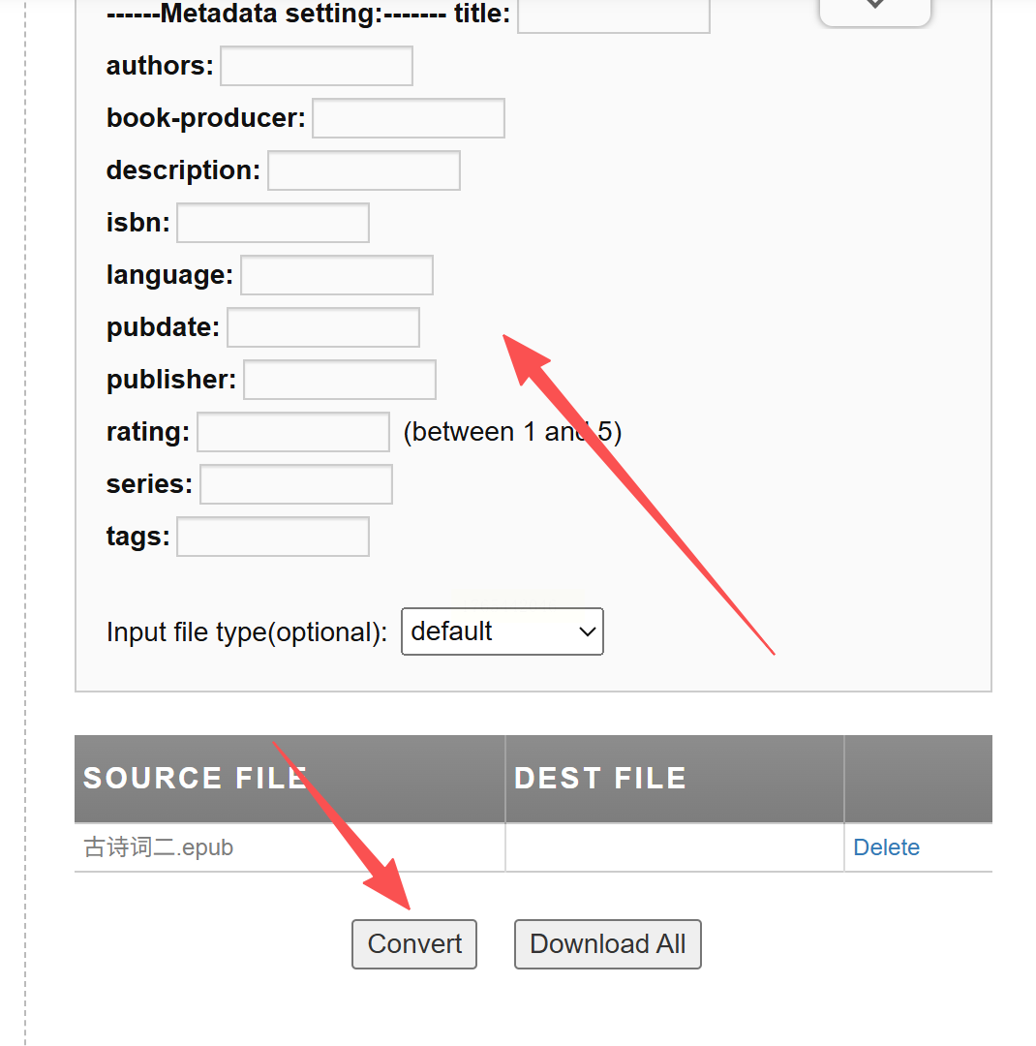Click the Convert button
Screen dimensions: 1036x1046
coord(414,944)
